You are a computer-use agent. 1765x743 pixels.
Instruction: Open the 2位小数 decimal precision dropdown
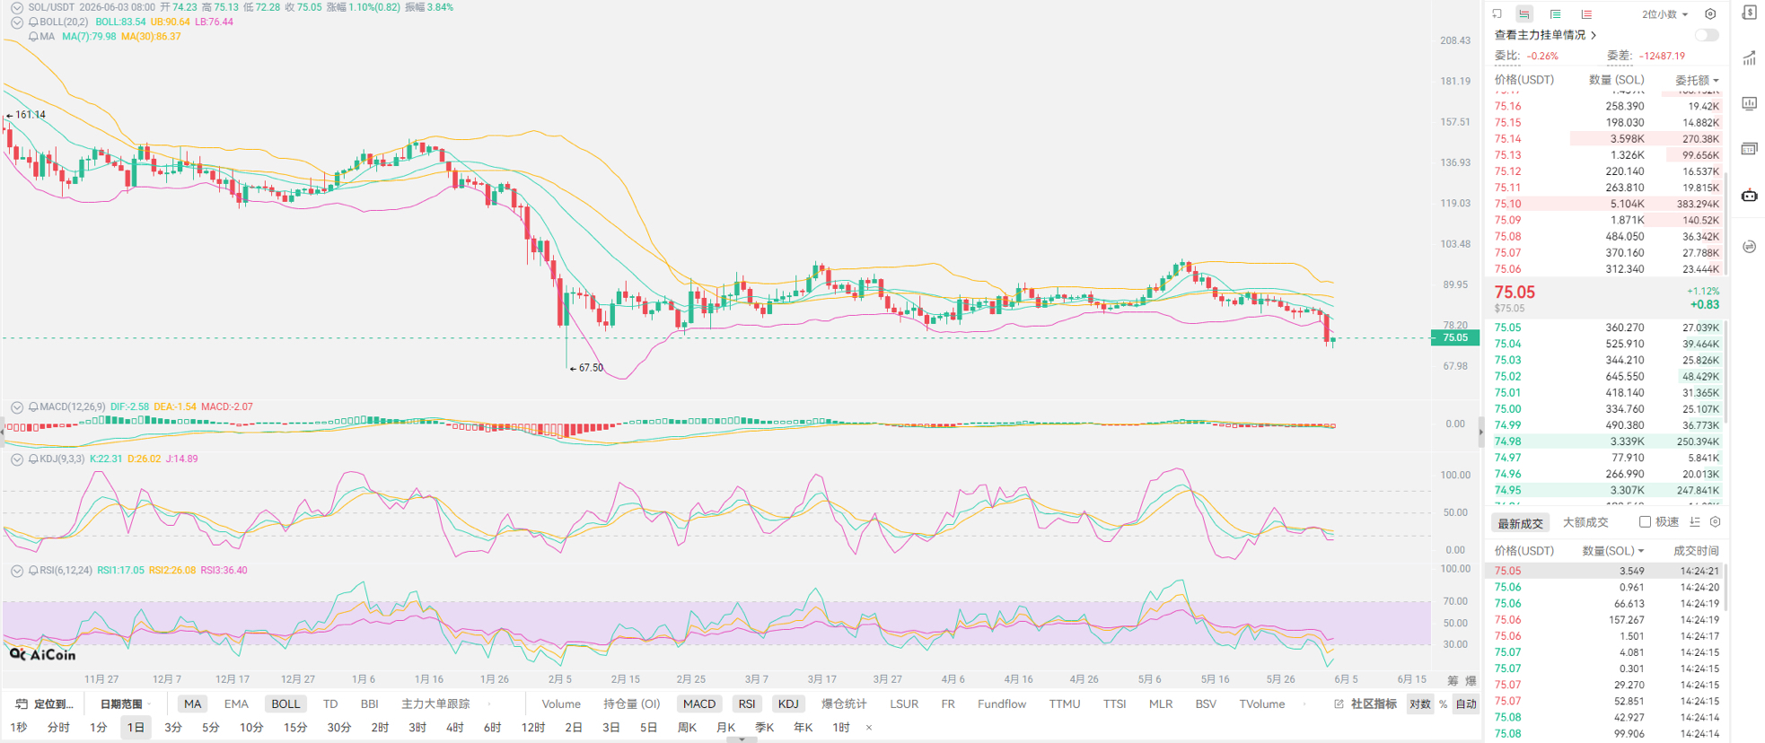coord(1664,14)
